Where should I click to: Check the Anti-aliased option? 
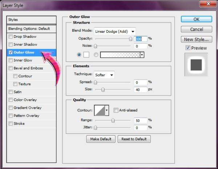(x=116, y=110)
